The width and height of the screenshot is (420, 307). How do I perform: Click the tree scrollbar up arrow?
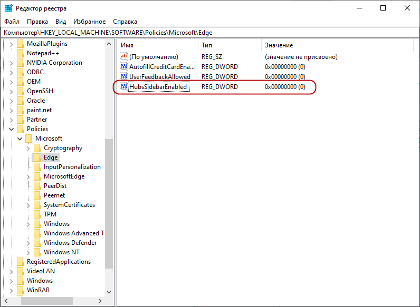(x=109, y=44)
